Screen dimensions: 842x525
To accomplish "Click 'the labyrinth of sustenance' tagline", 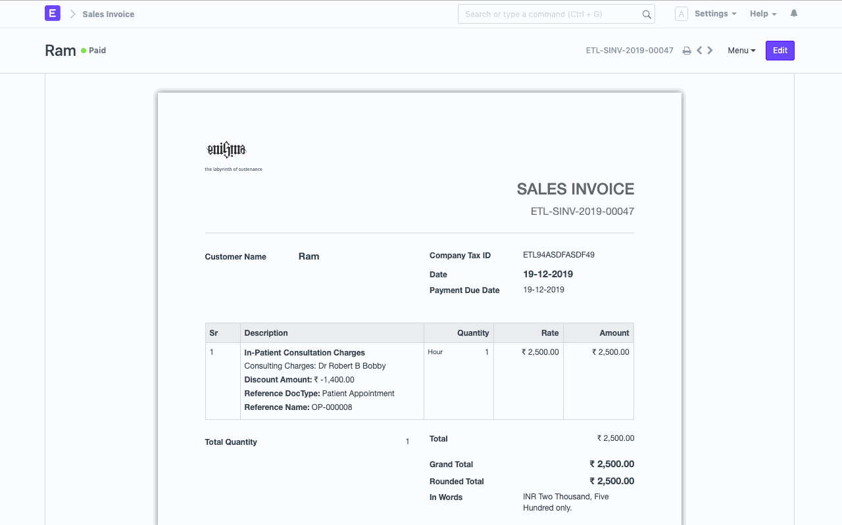I will (234, 170).
